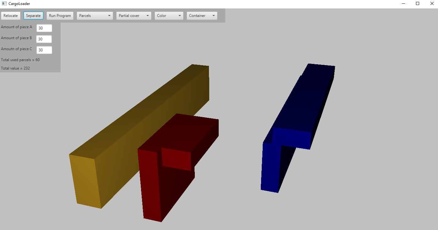Click the Container dropdown arrow icon
This screenshot has height=230, width=438.
(214, 15)
